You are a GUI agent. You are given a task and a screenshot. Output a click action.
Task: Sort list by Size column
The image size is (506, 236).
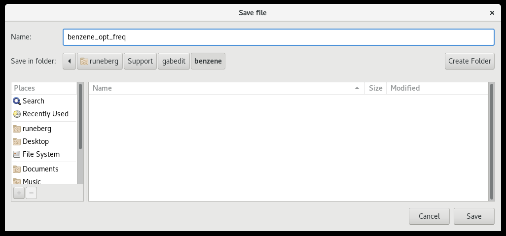tap(375, 88)
